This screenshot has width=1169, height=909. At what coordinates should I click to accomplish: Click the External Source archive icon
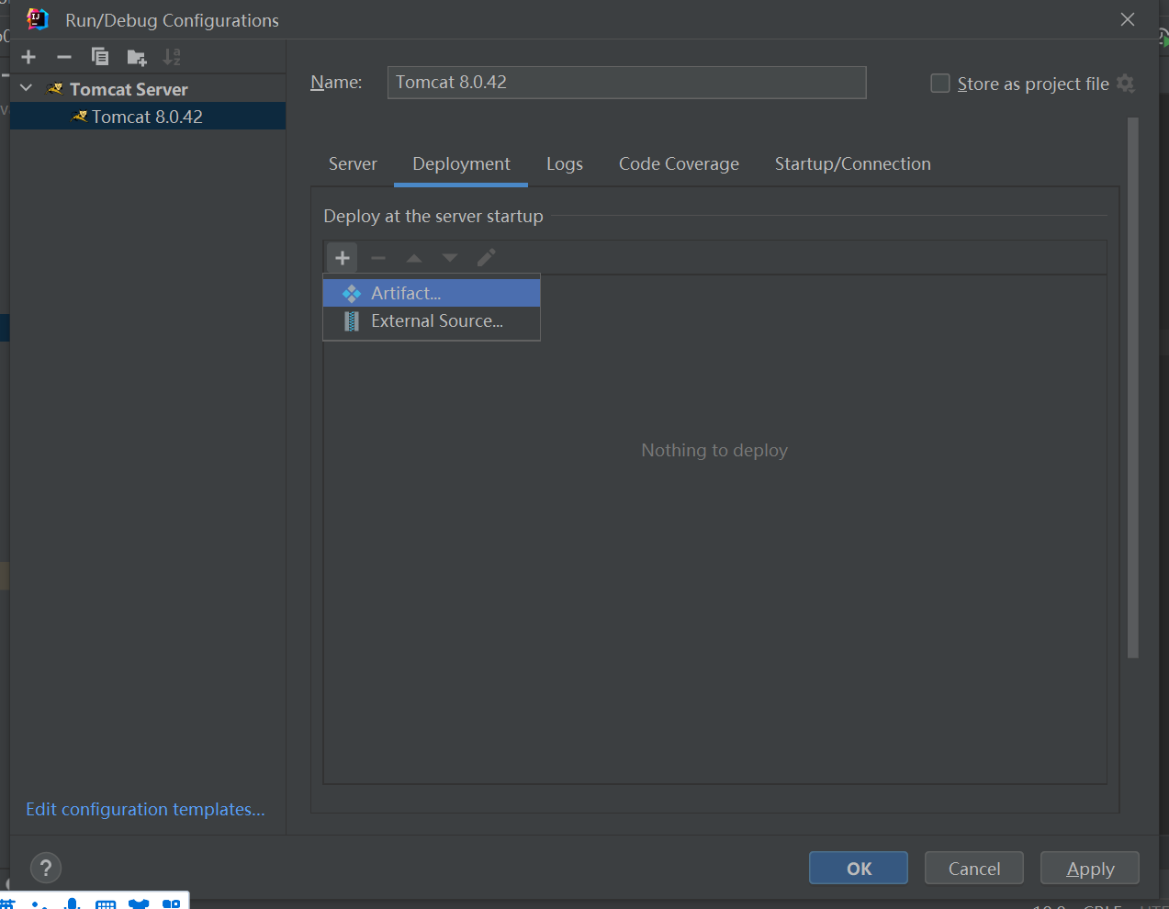(352, 321)
